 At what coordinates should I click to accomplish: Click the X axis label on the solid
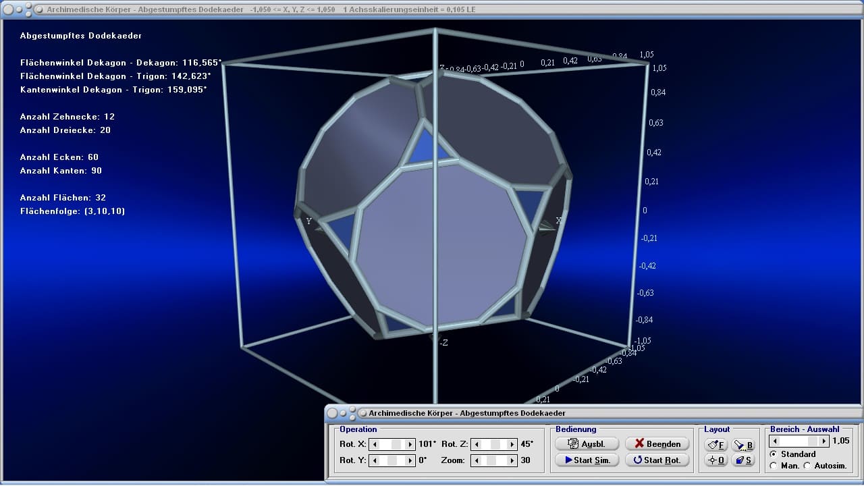coord(558,221)
